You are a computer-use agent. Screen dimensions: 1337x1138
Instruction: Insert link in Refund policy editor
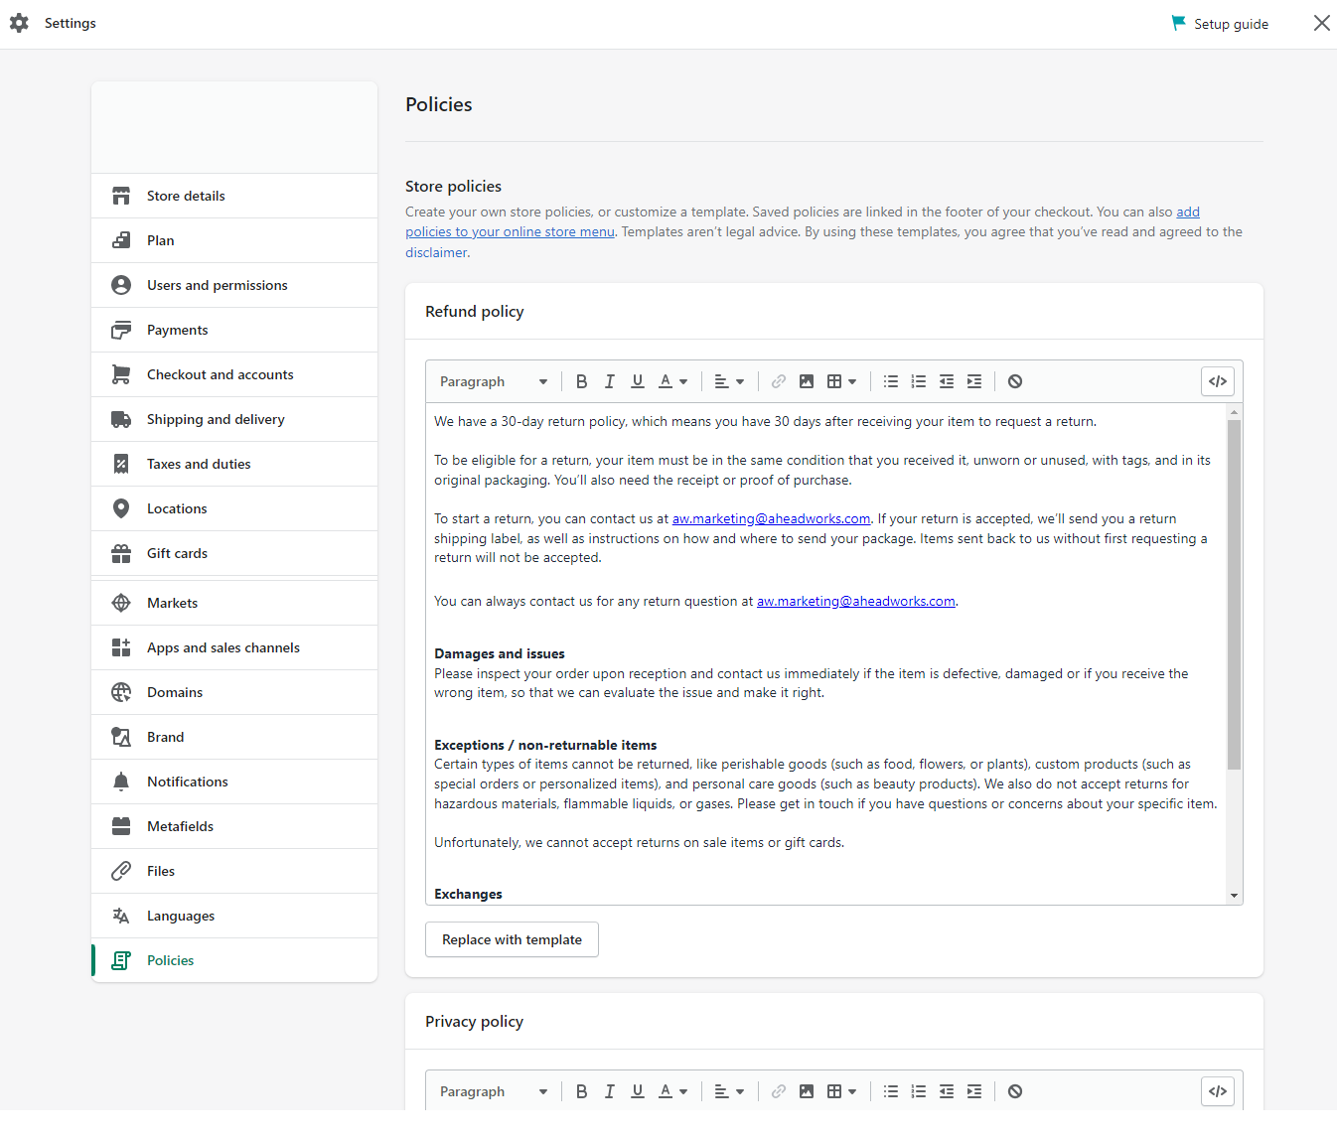tap(779, 381)
